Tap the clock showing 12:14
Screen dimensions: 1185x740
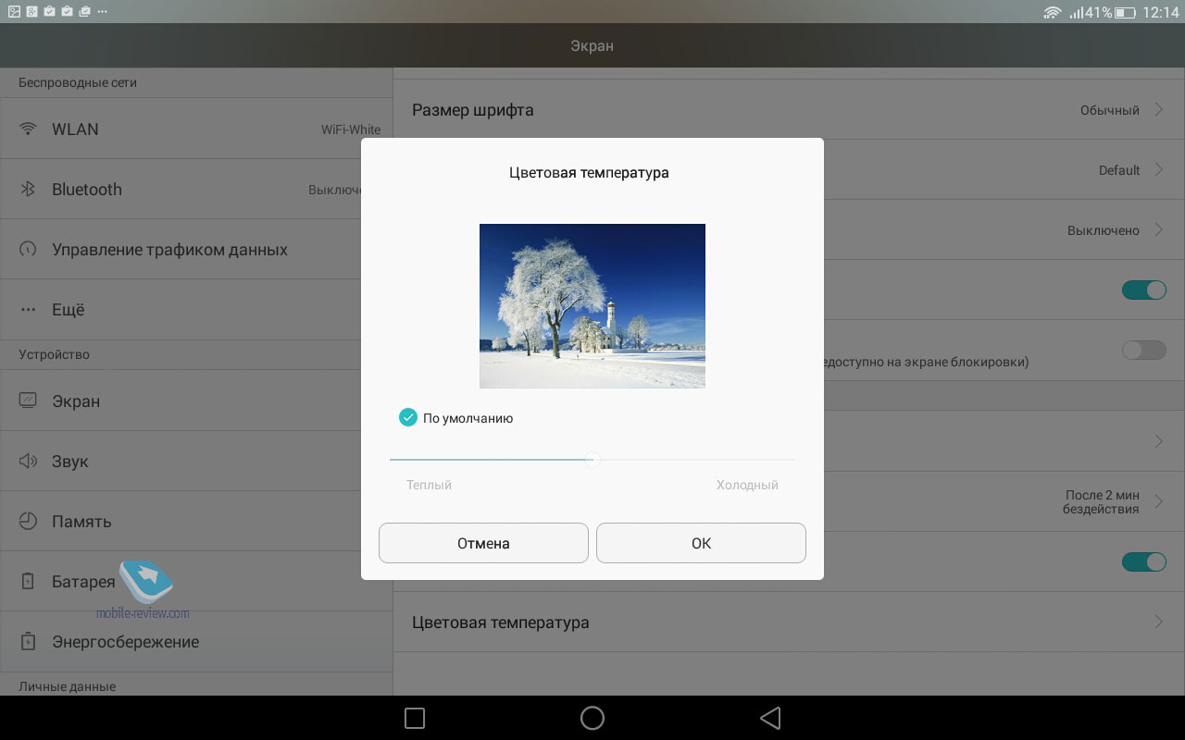1161,13
